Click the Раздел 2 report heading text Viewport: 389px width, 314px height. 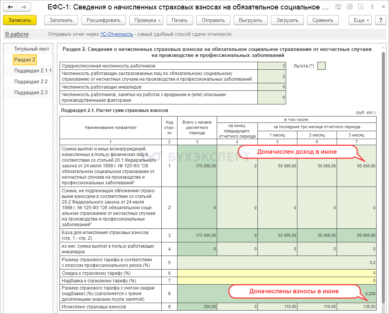(217, 52)
